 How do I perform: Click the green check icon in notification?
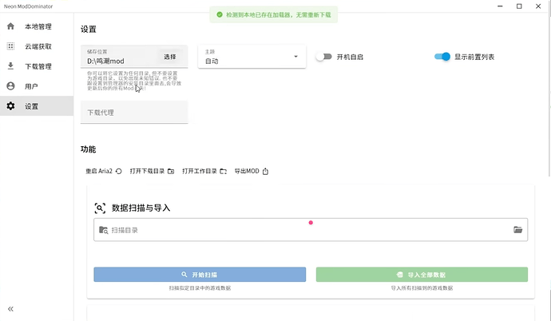point(220,14)
